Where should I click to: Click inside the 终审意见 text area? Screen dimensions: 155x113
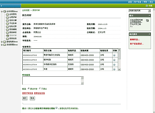pos(52,81)
